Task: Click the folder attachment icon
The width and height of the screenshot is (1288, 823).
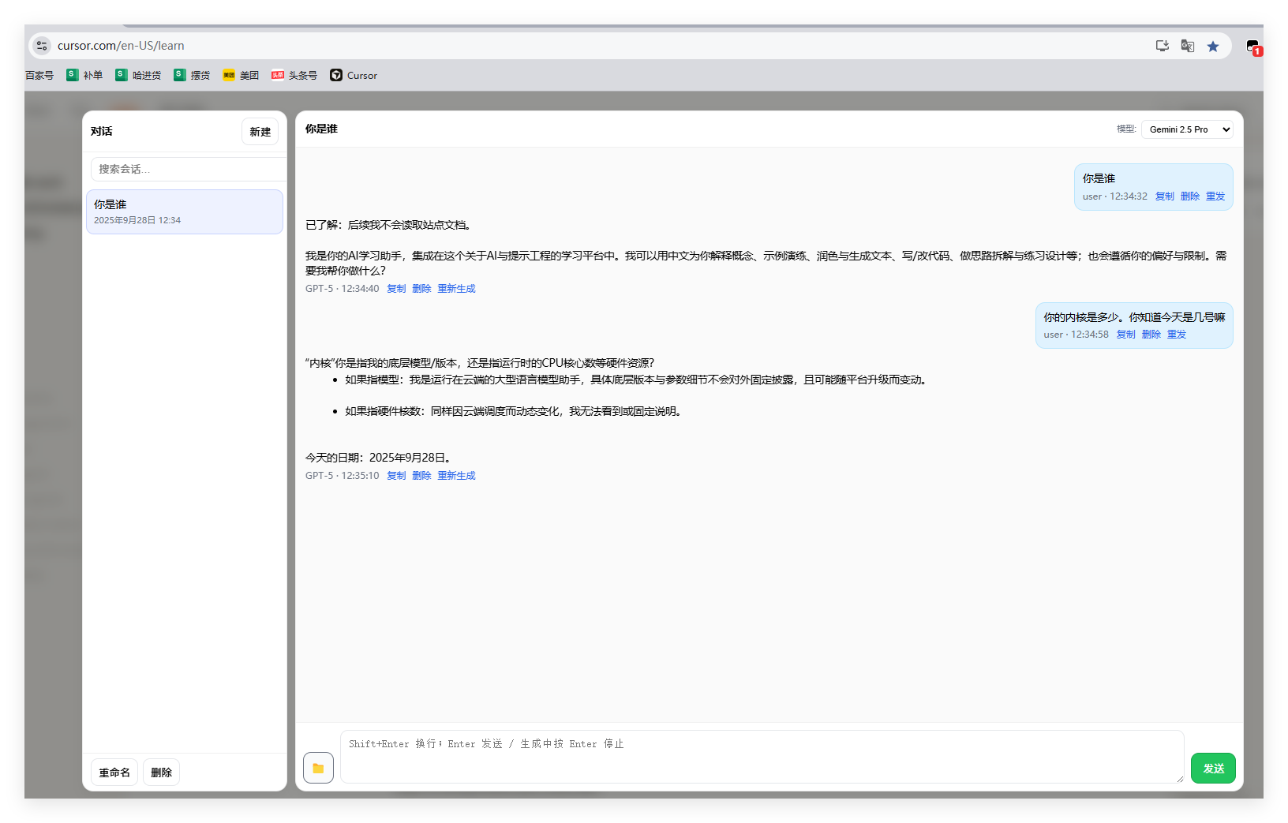Action: pos(318,768)
